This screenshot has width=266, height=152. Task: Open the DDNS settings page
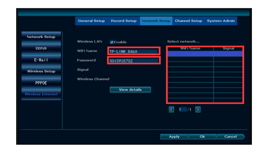(41, 48)
